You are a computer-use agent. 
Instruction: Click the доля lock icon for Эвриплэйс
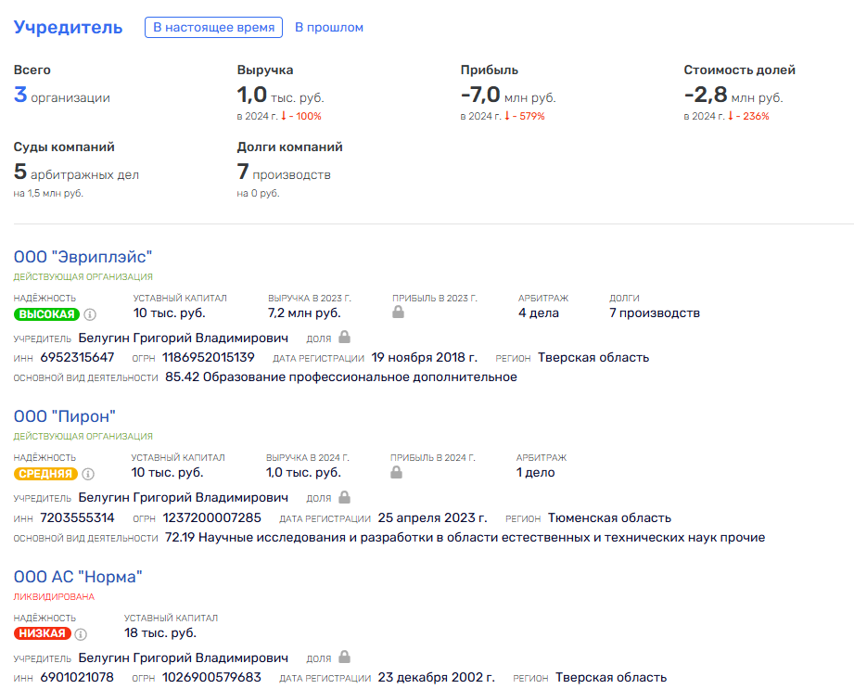(x=344, y=338)
